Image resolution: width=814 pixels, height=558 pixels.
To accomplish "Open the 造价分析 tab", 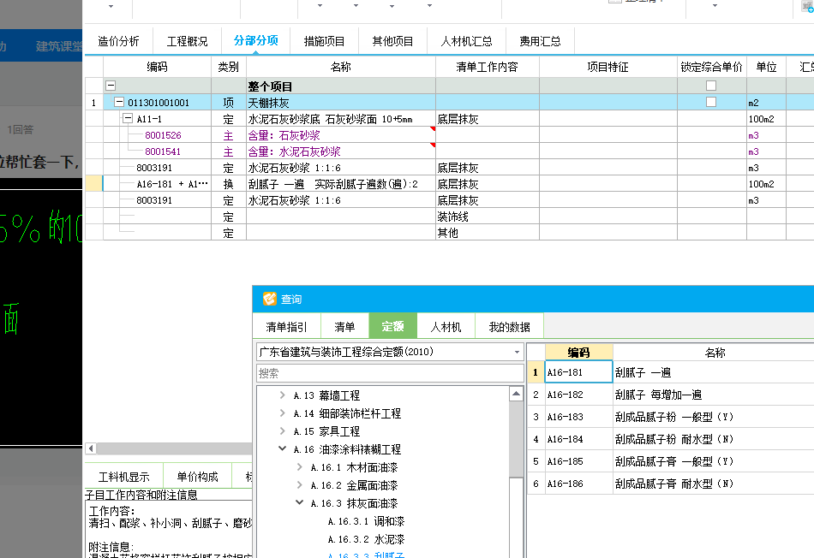I will tap(118, 41).
